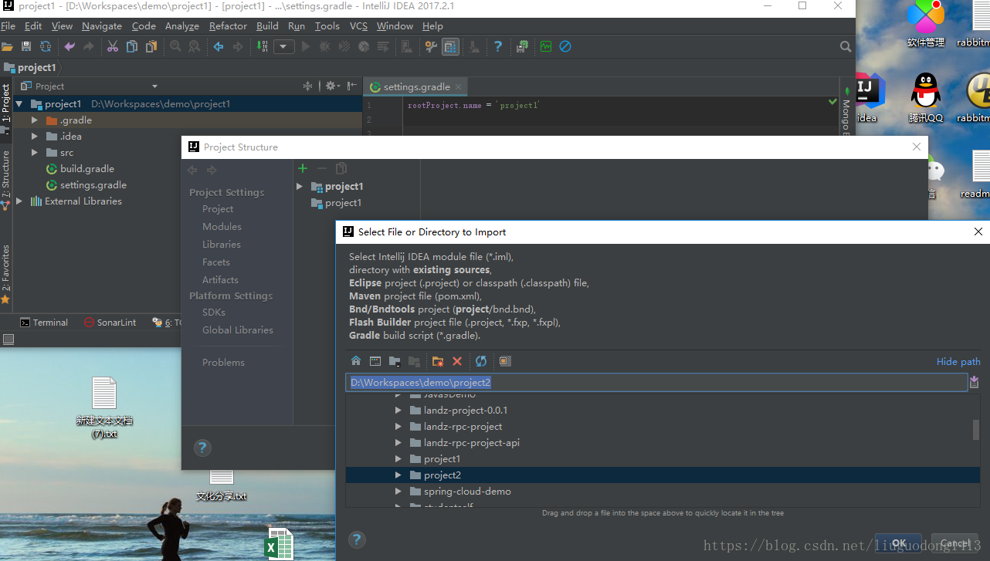990x561 pixels.
Task: Select Artifacts in Project Settings list
Action: (x=220, y=280)
